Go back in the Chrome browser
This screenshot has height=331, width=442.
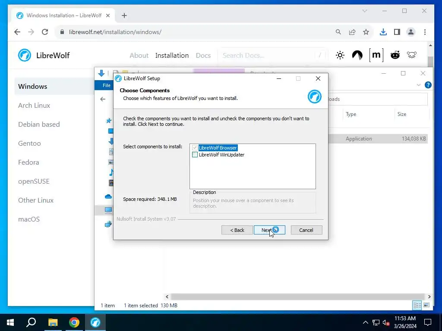coord(17,32)
